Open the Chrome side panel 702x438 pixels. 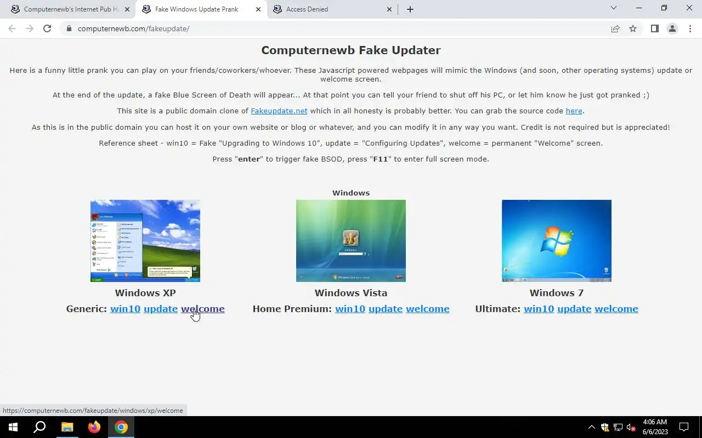pyautogui.click(x=654, y=28)
